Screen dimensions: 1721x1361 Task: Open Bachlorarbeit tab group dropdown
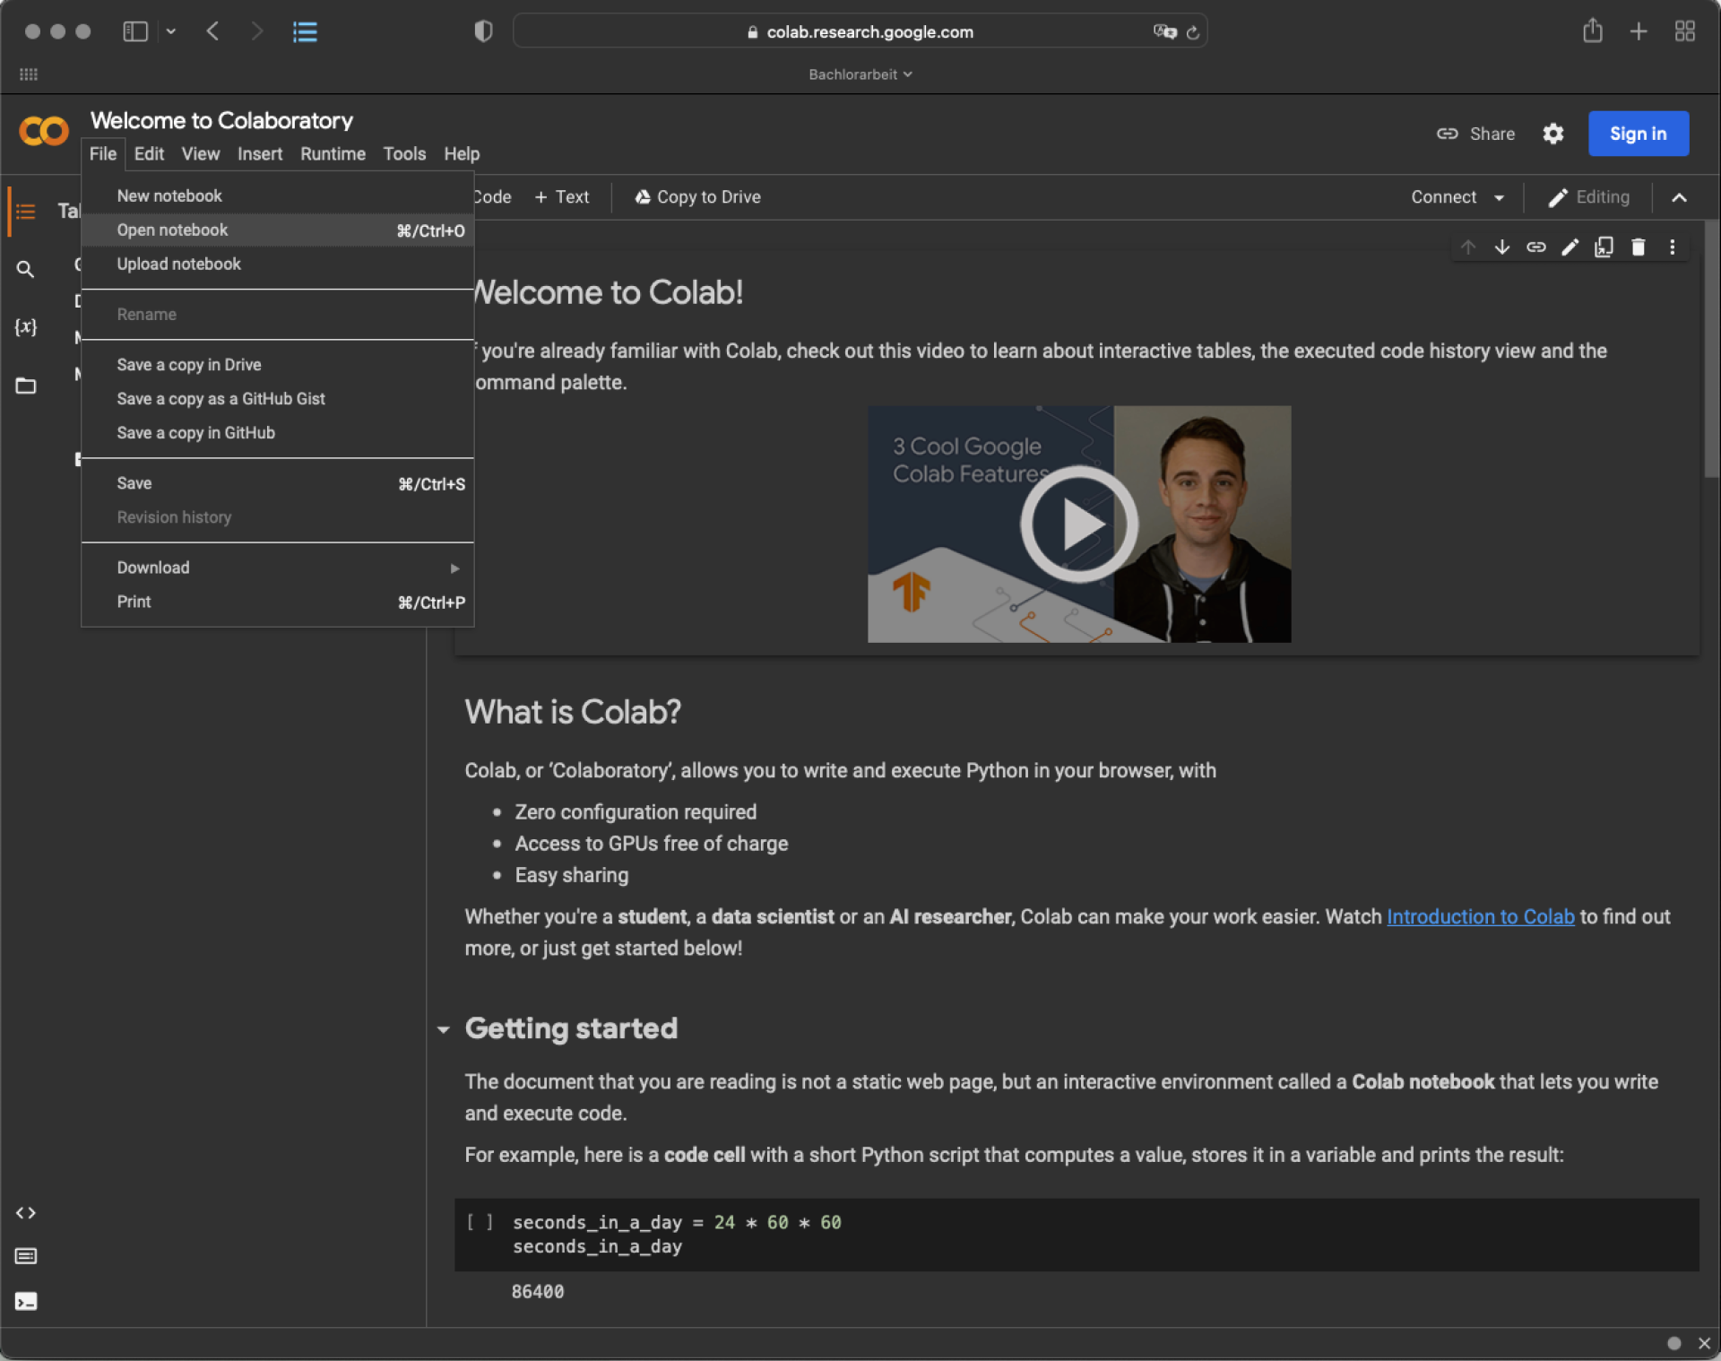tap(860, 74)
